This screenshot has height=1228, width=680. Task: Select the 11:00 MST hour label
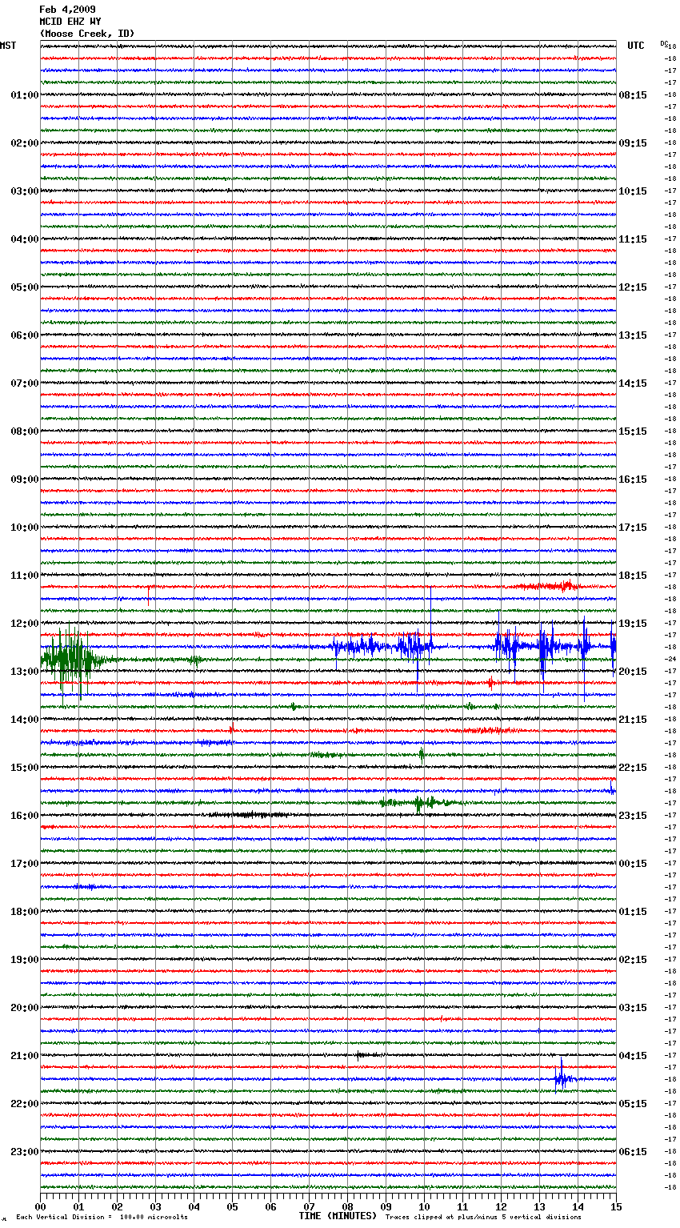pos(24,576)
